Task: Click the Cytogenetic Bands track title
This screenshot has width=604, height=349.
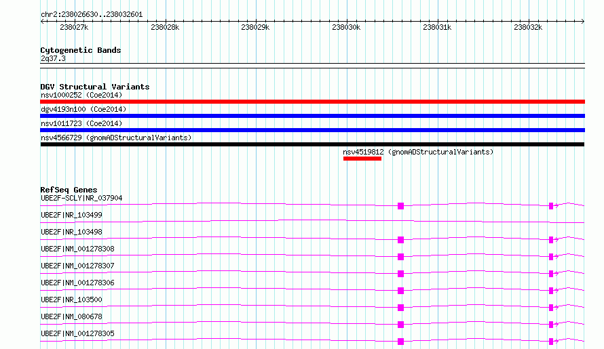Action: (81, 50)
